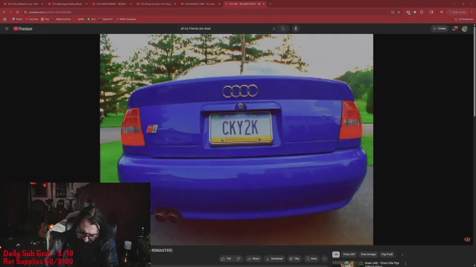Show more filter chips with right chevron
The image size is (476, 267).
[402, 254]
